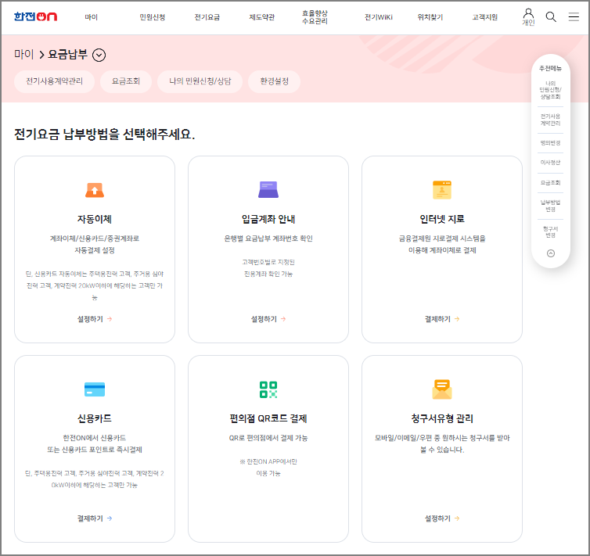The image size is (590, 556).
Task: Open the 민원신청 top menu
Action: pyautogui.click(x=152, y=17)
